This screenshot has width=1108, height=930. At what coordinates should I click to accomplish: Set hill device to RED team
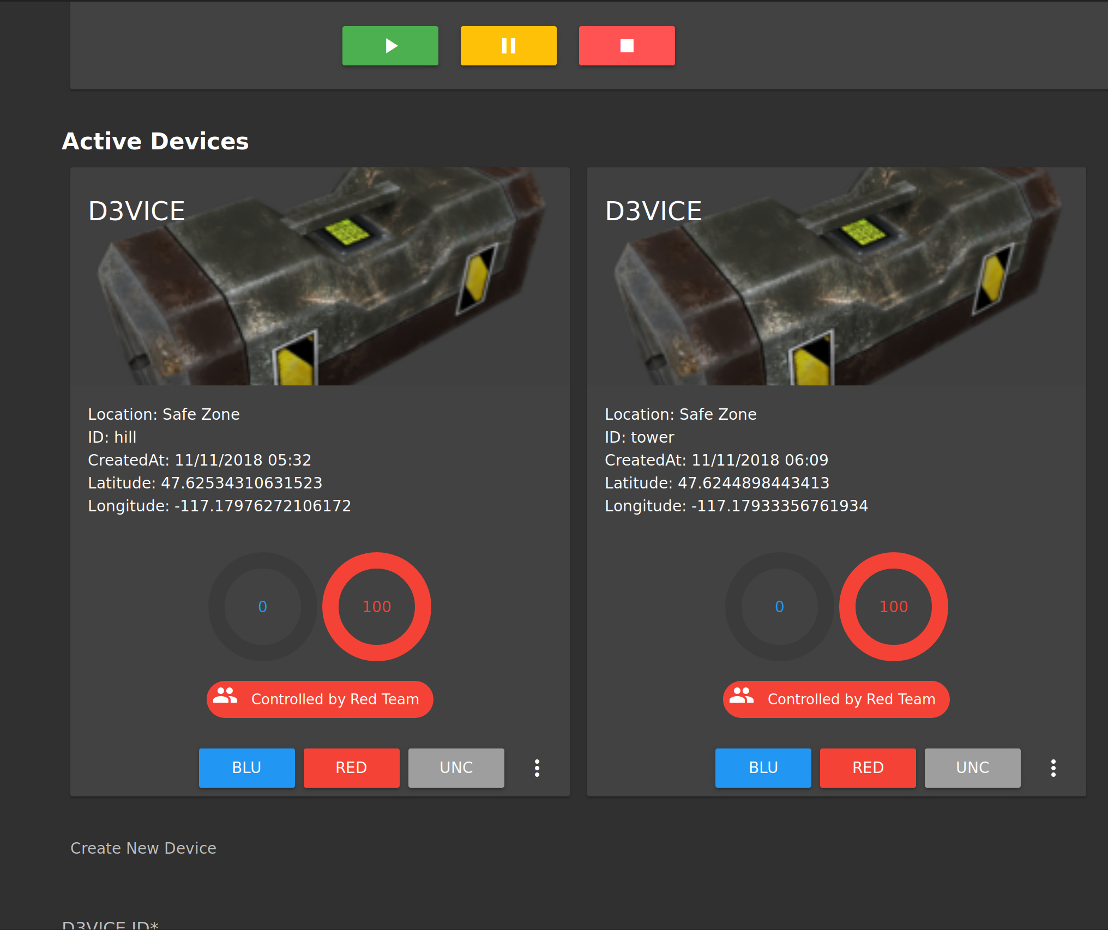(351, 768)
